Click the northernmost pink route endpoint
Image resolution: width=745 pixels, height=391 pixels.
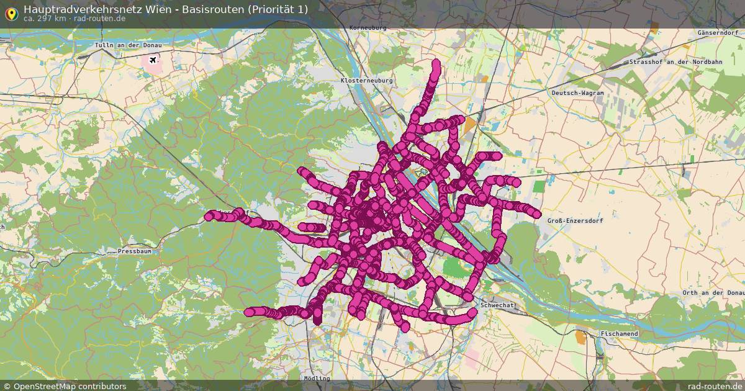[436, 61]
